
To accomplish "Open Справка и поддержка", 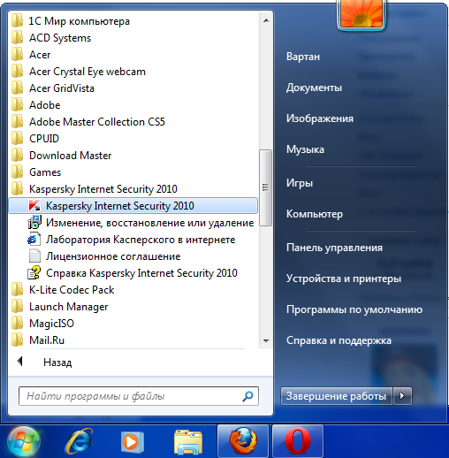I will 339,340.
